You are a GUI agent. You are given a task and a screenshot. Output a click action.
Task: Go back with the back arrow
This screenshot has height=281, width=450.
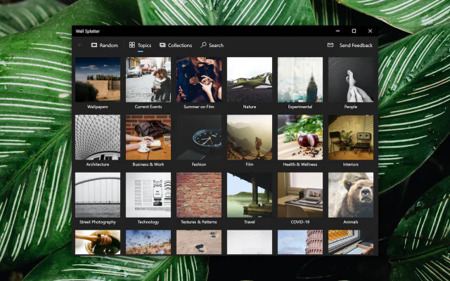coord(79,45)
